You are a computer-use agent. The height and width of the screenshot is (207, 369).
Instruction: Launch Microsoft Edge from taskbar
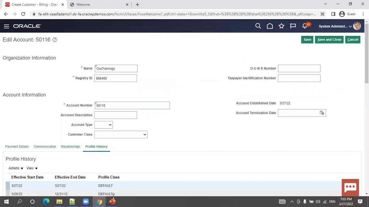(46, 202)
